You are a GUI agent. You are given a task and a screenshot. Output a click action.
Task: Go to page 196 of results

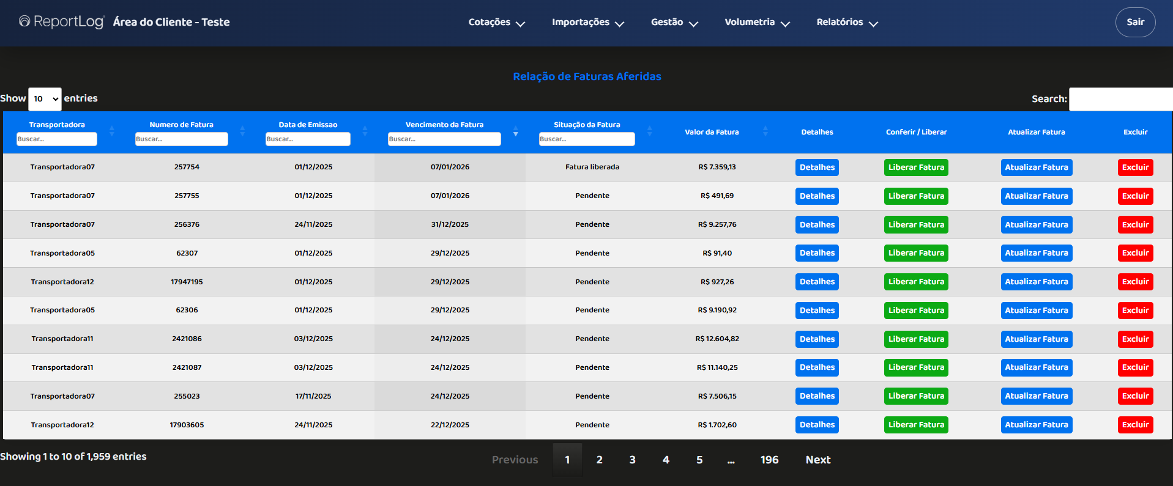(769, 460)
